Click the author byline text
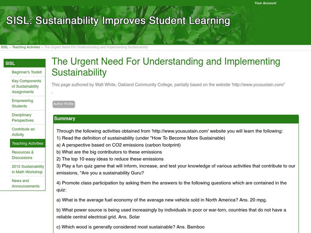Screen dimensions: 311x233 (x=168, y=84)
